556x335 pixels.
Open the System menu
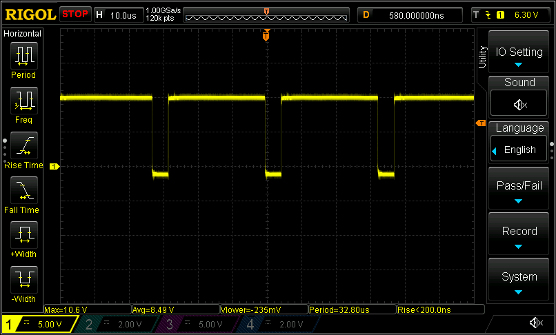tap(519, 280)
